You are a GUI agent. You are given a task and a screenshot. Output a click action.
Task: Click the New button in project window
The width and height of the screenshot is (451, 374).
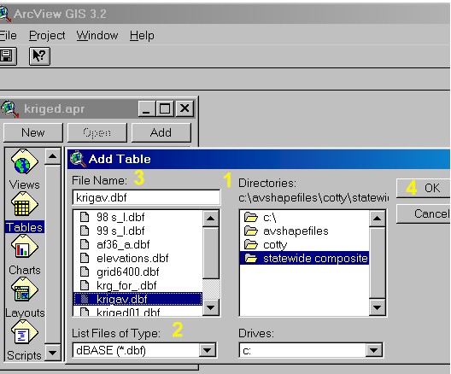click(33, 132)
